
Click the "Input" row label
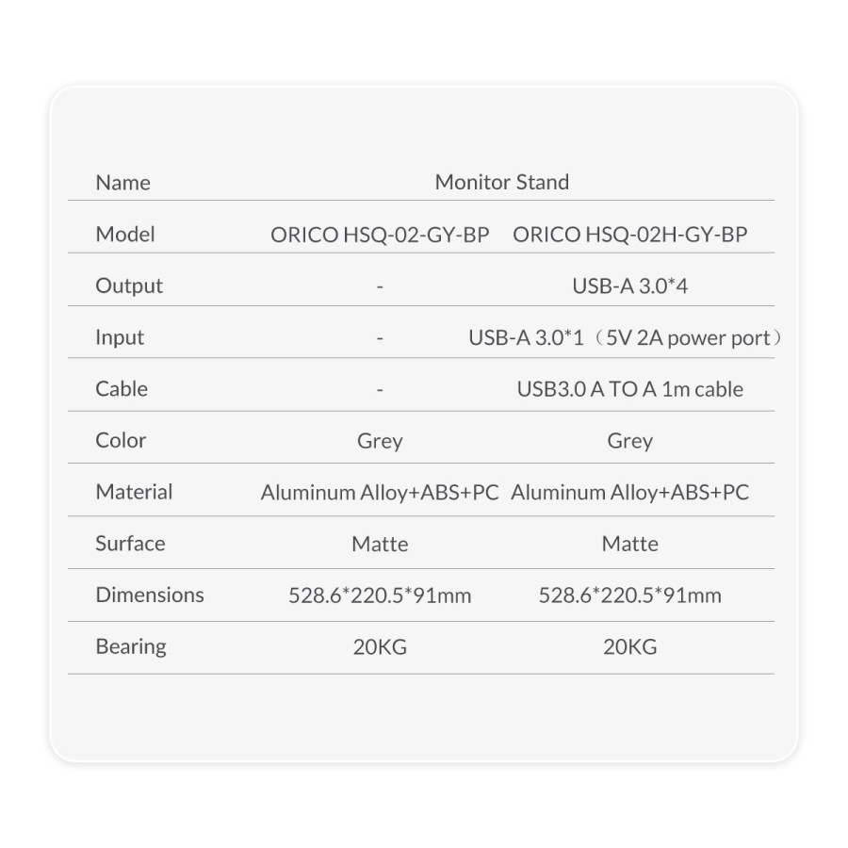[x=120, y=337]
